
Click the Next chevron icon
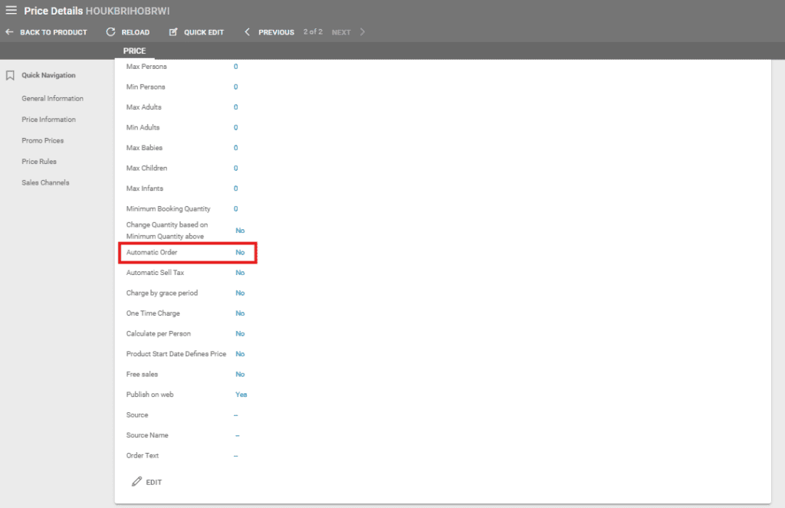pos(363,32)
